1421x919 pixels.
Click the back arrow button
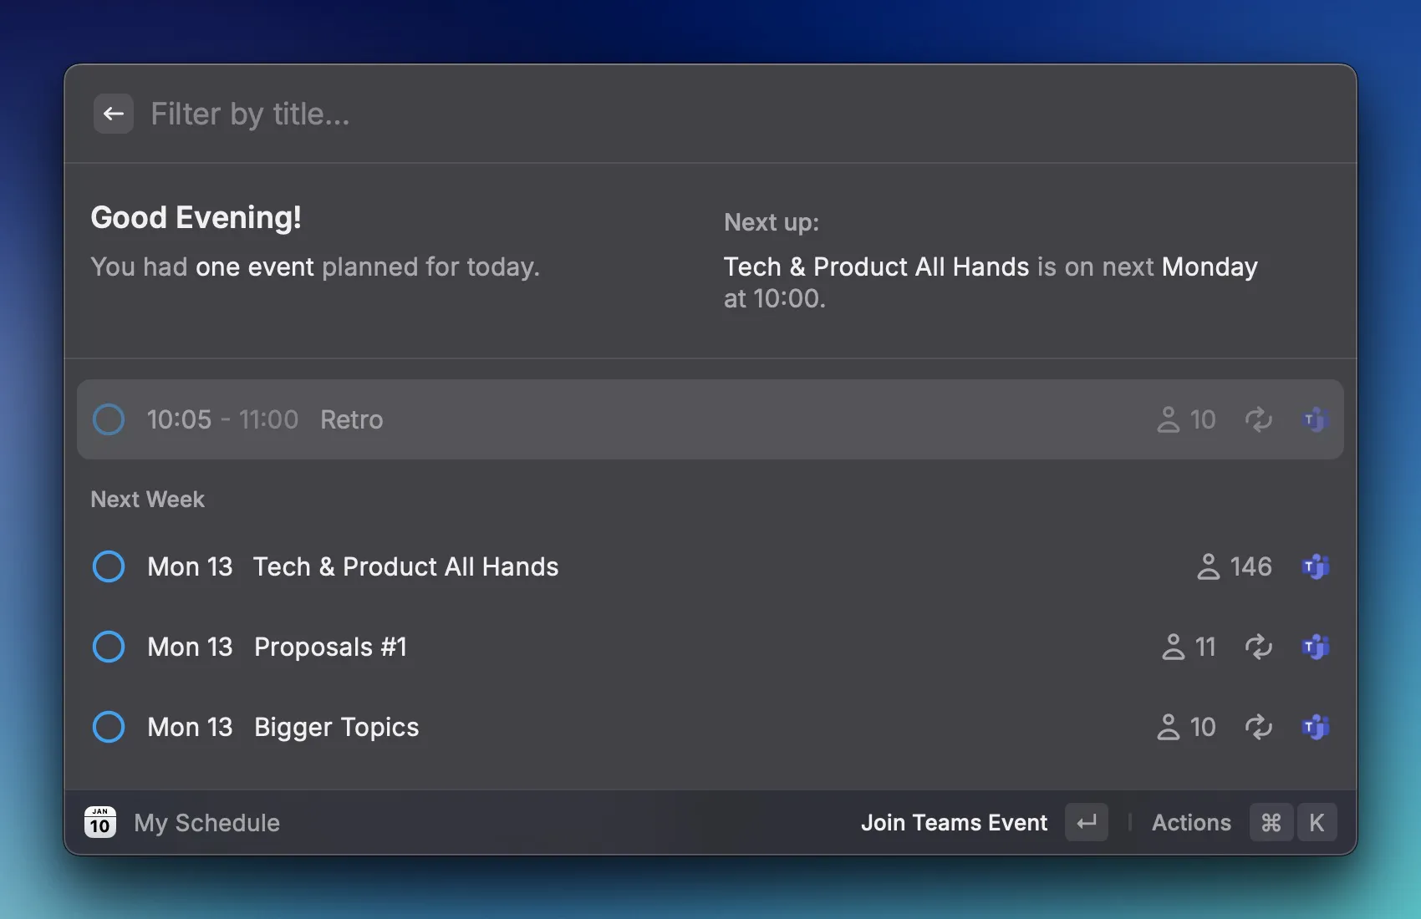(x=114, y=114)
